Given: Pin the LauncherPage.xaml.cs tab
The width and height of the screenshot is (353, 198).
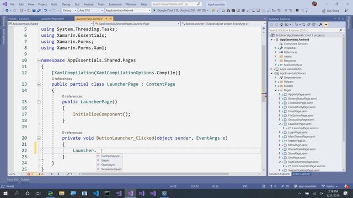Looking at the screenshot, I should [106, 19].
